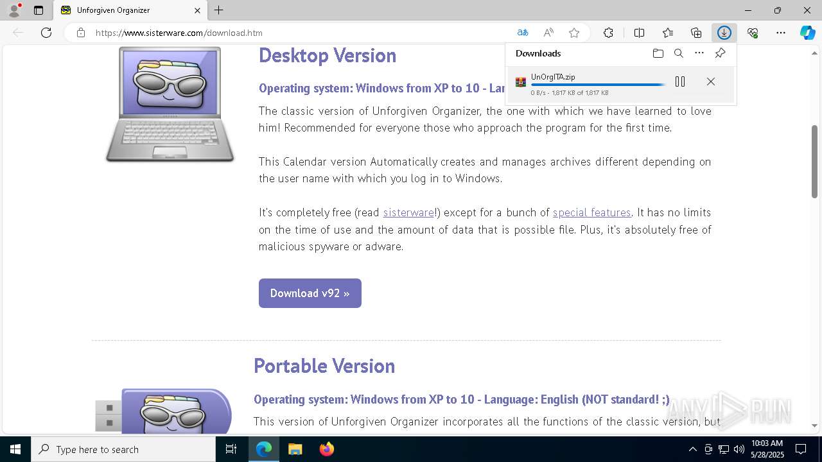Reload the page with refresh icon
Image resolution: width=822 pixels, height=462 pixels.
click(x=46, y=33)
